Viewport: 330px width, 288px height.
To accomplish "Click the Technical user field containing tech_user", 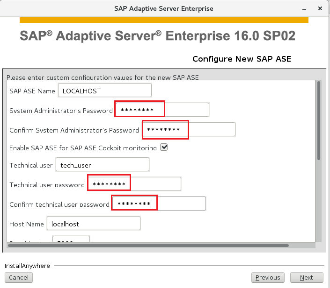I will (103, 164).
